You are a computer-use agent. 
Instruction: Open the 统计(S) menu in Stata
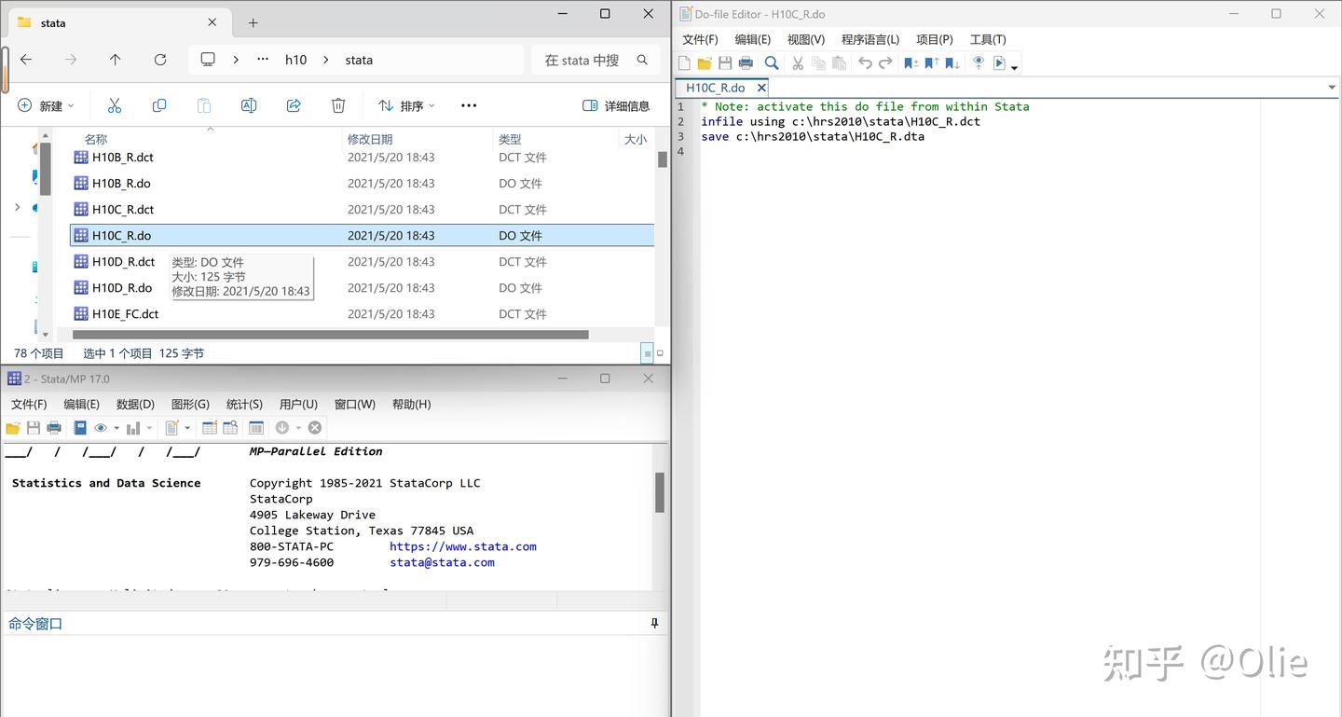click(x=243, y=405)
